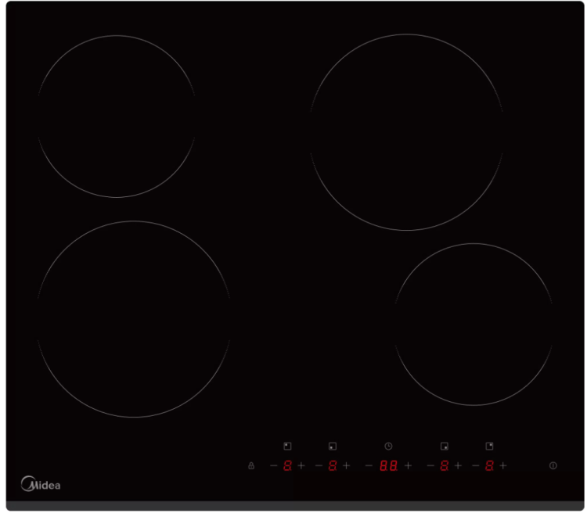Tap the two-digit red timer display
The height and width of the screenshot is (513, 587).
click(x=388, y=465)
